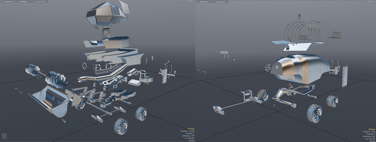The width and height of the screenshot is (376, 142).
Task: Click the rotate view icon in left viewport
Action: click(x=182, y=2)
